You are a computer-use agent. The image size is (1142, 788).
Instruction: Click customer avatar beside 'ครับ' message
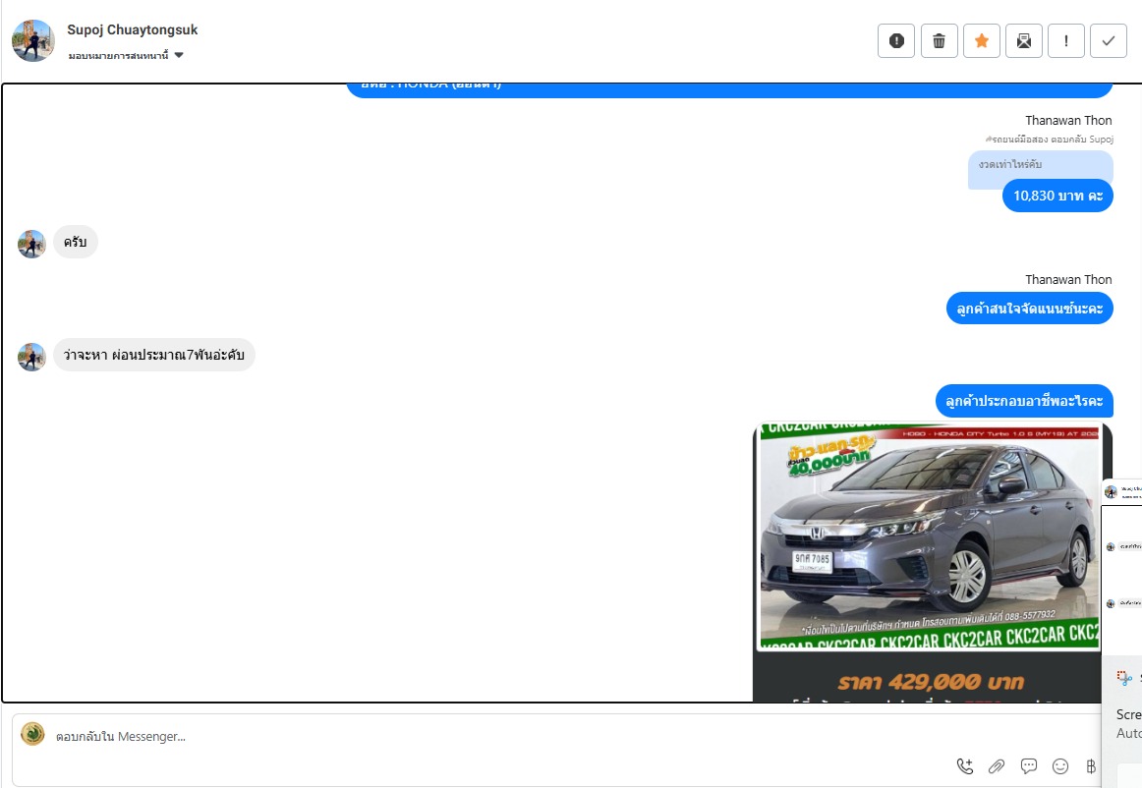point(31,244)
